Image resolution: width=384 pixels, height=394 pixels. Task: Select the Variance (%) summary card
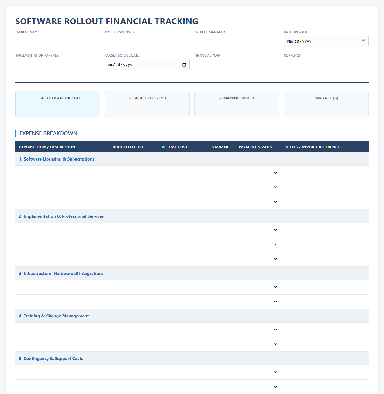326,104
